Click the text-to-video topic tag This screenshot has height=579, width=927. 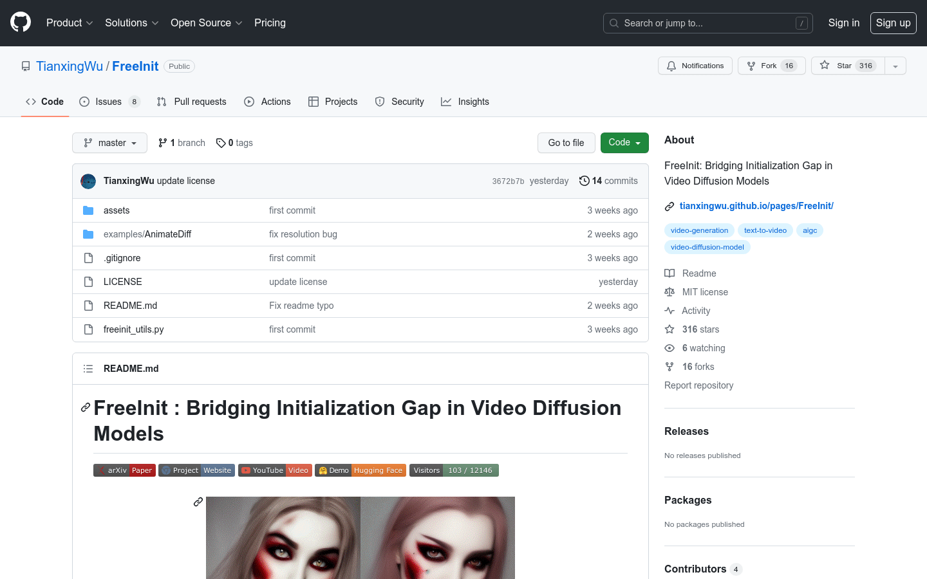tap(765, 230)
